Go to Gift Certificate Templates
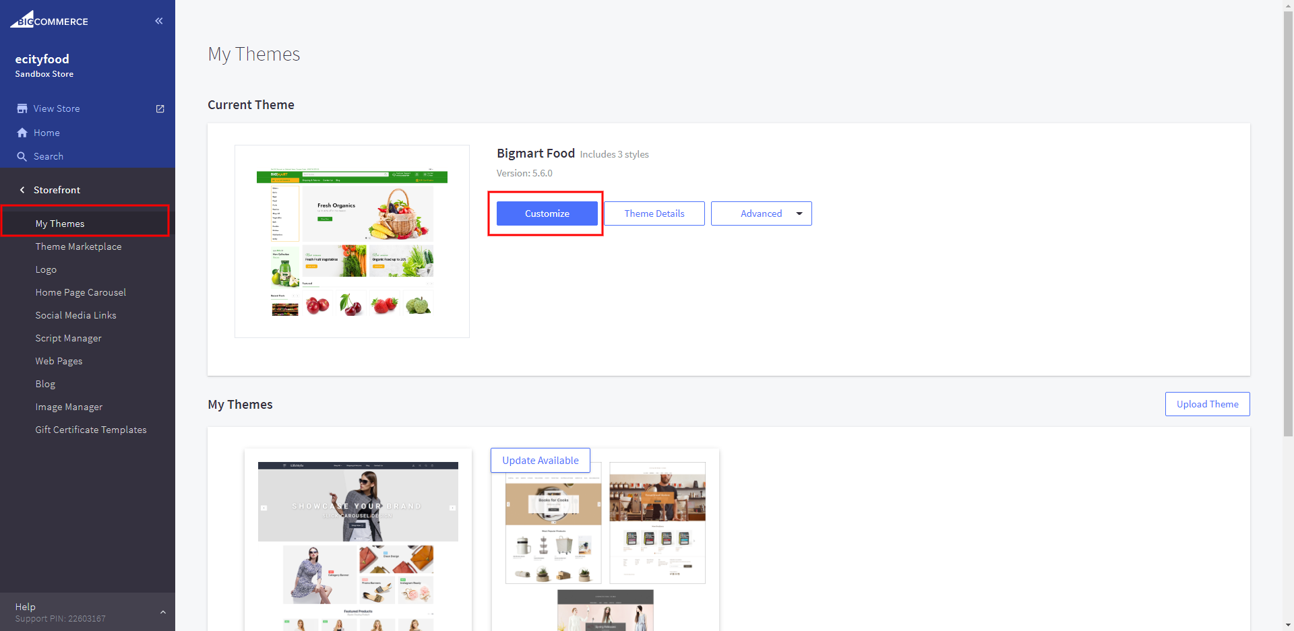The image size is (1294, 631). pyautogui.click(x=91, y=430)
